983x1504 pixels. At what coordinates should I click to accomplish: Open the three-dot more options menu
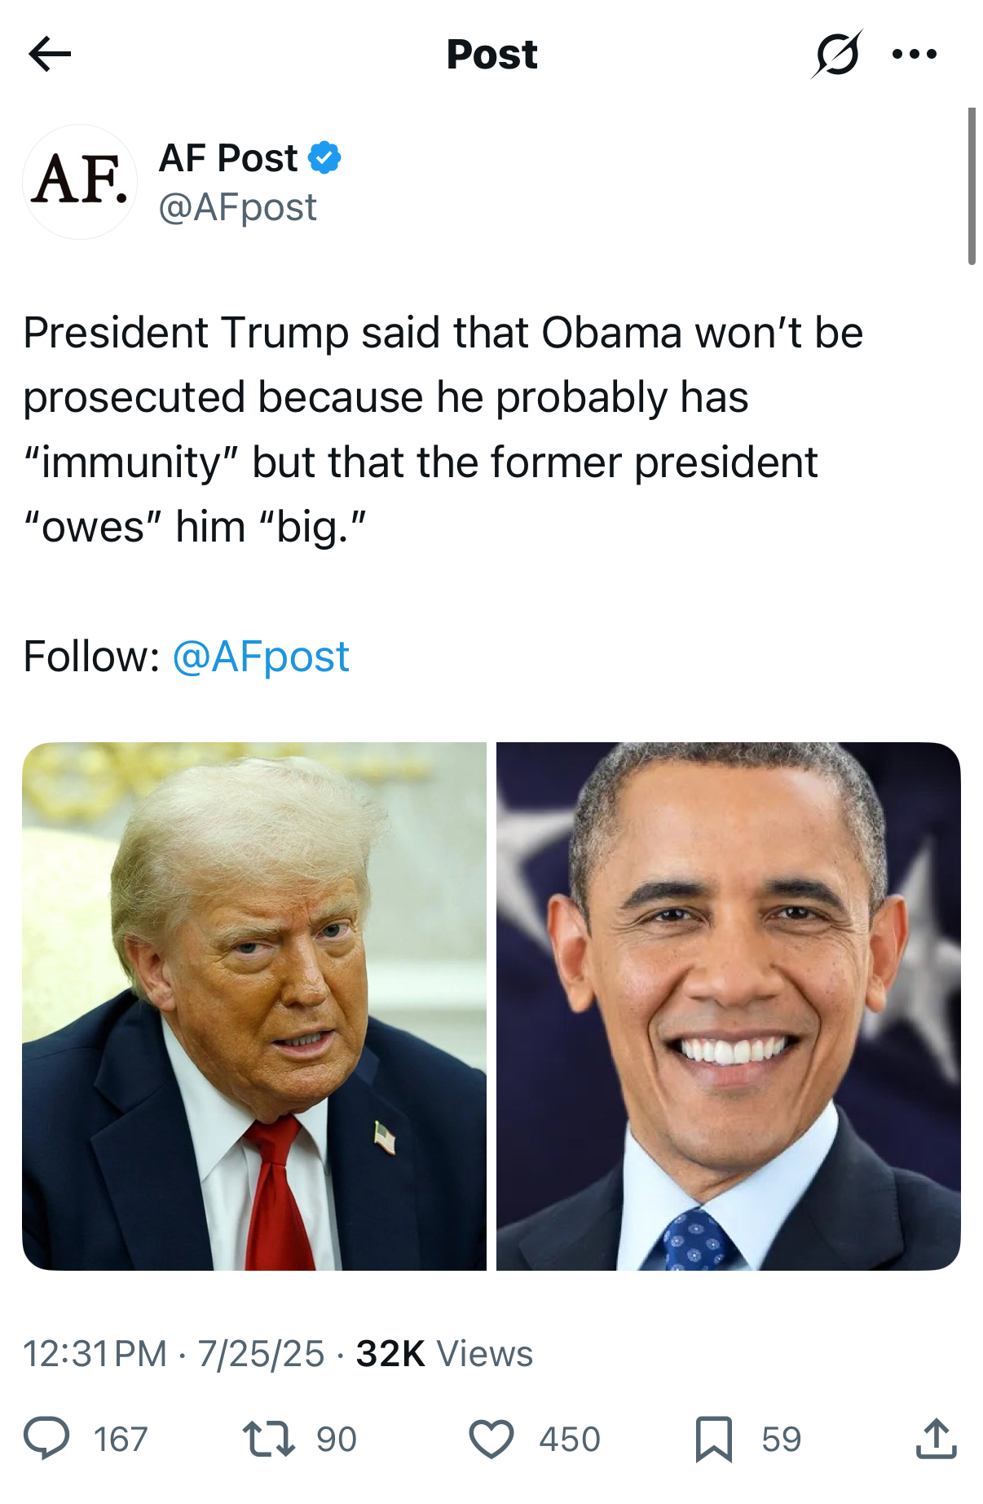pyautogui.click(x=915, y=55)
